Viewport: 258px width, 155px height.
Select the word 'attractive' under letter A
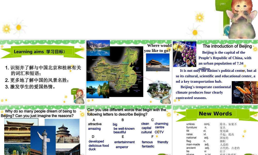(x=94, y=124)
